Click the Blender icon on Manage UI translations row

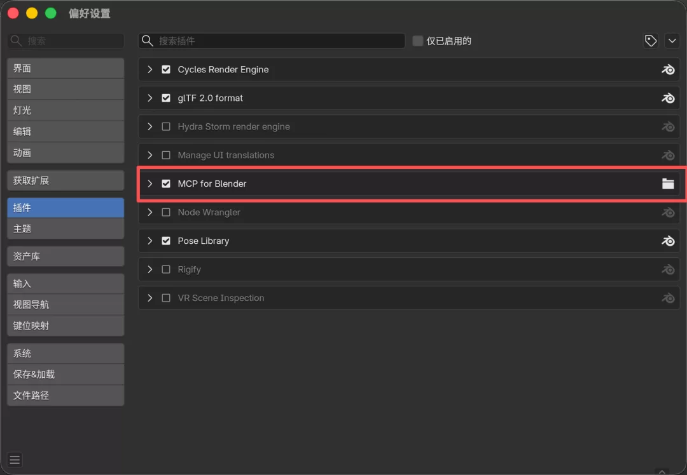coord(668,156)
